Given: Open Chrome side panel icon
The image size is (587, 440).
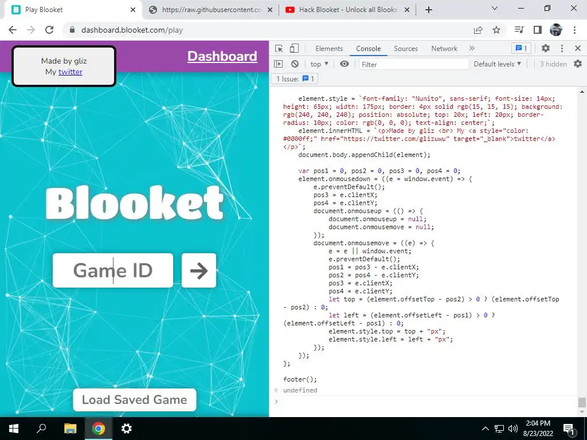Looking at the screenshot, I should point(538,30).
